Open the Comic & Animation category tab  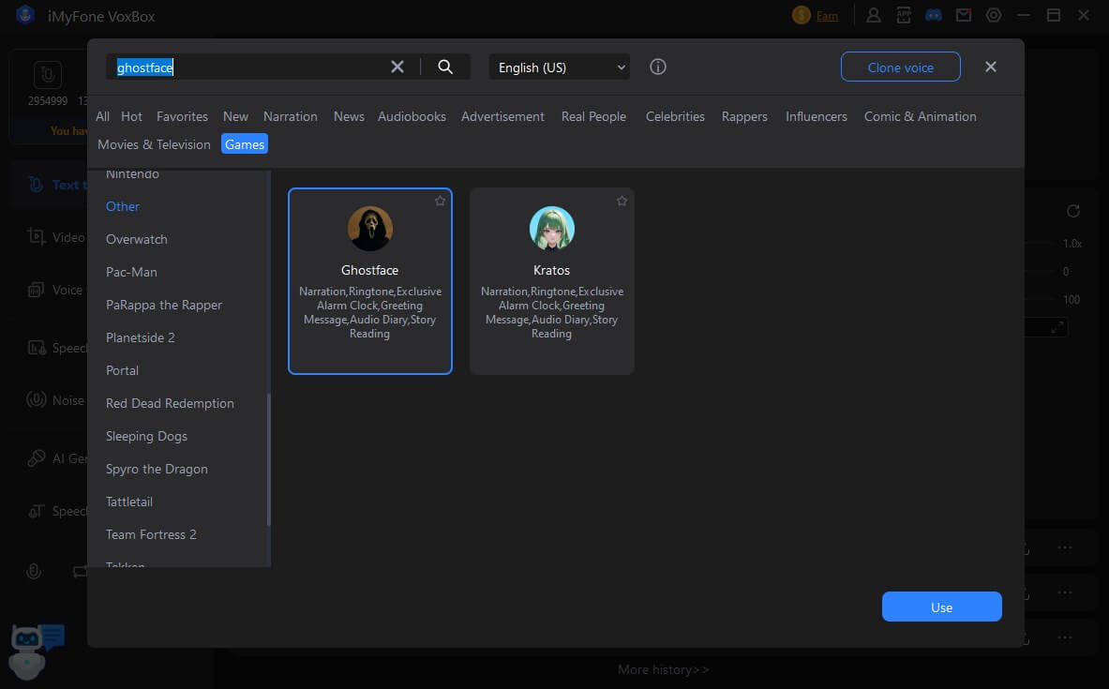(921, 116)
